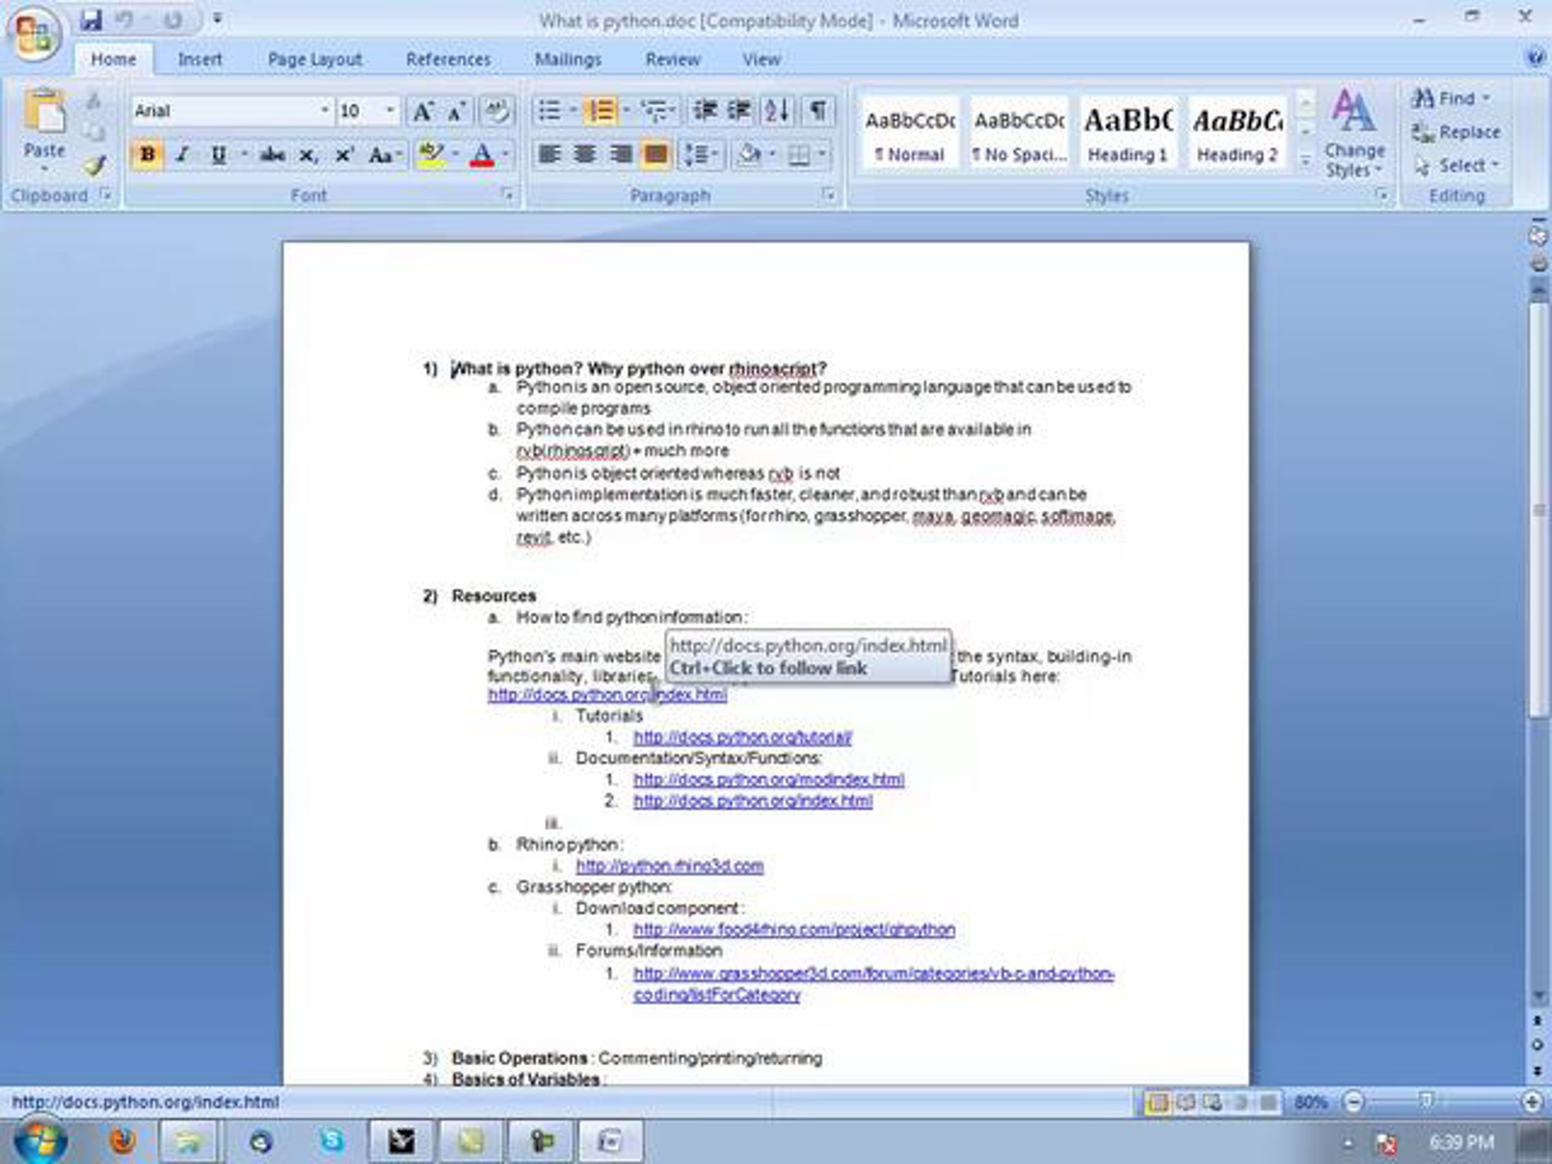Apply numbered list formatting

[601, 111]
